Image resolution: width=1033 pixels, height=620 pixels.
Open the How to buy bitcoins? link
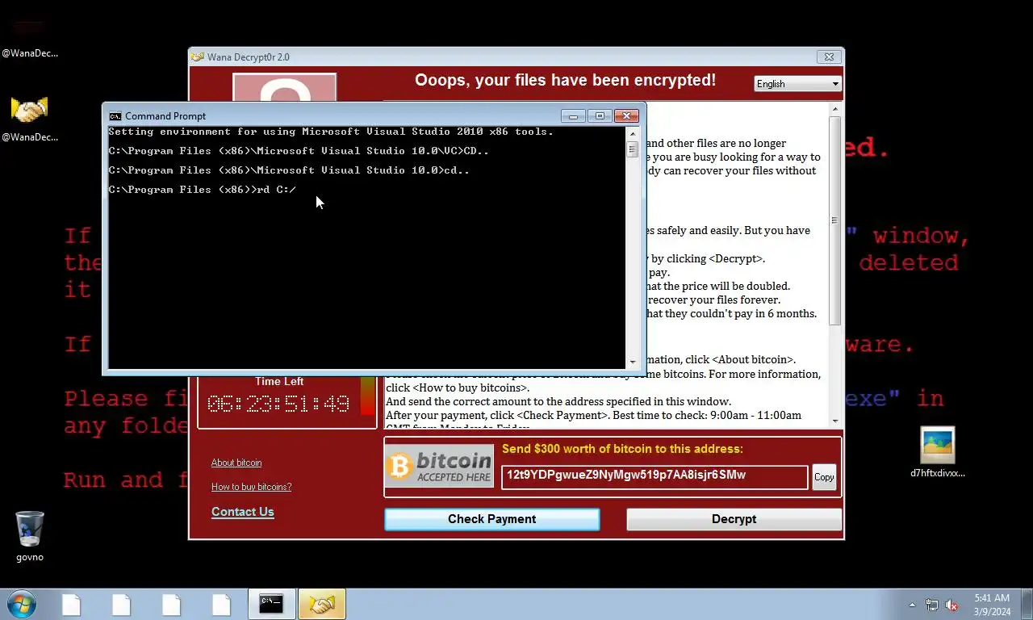[x=251, y=487]
